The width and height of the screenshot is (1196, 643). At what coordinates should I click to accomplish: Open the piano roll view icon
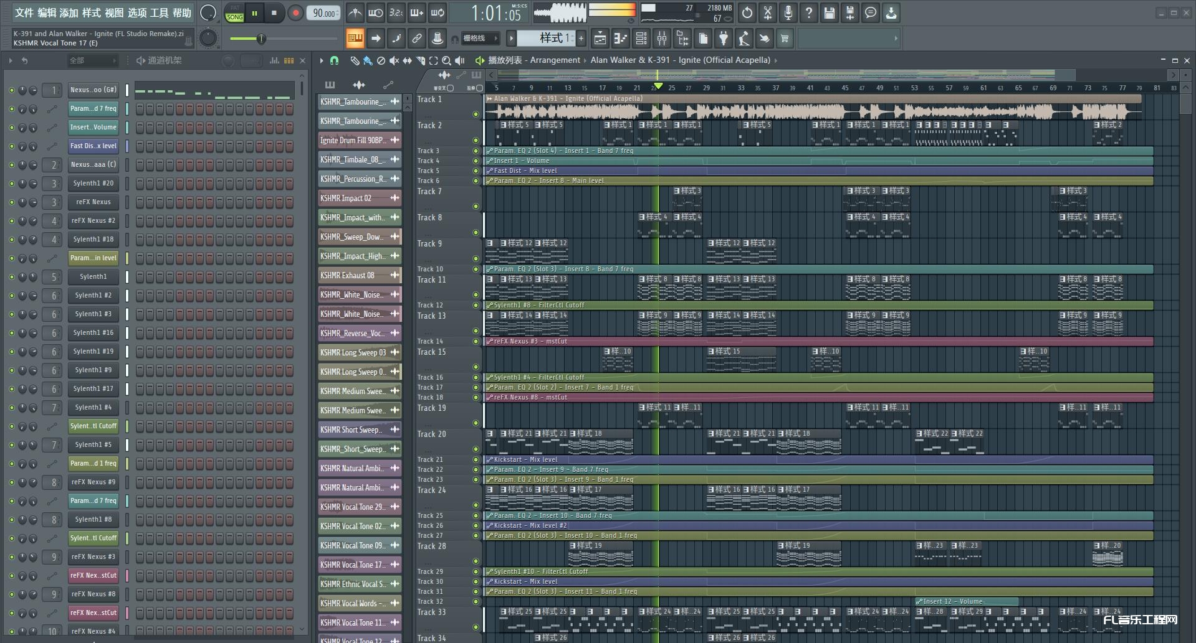pos(620,39)
